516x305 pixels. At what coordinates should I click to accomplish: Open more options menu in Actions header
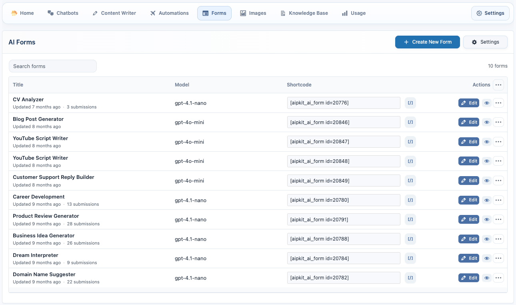(x=498, y=85)
